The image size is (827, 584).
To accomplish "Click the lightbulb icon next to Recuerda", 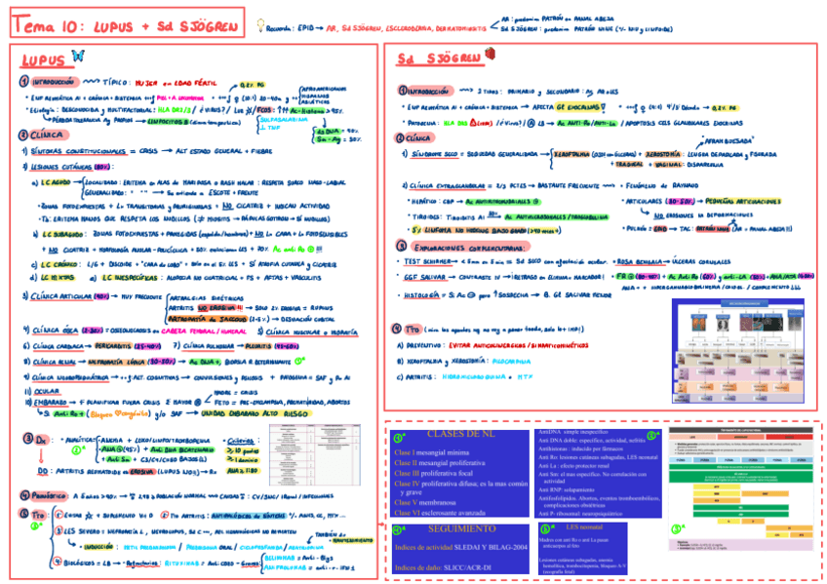I will (260, 25).
